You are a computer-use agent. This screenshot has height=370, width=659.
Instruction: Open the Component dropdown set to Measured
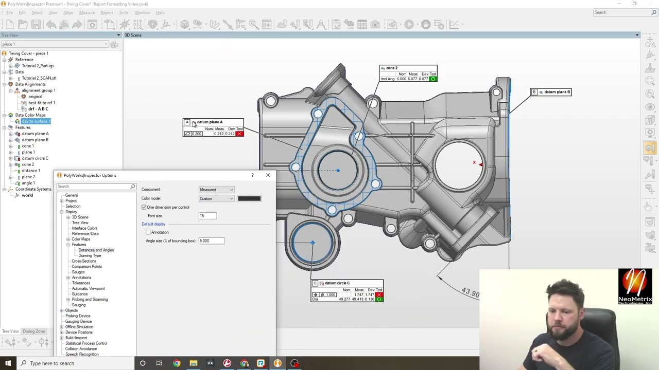pos(216,190)
